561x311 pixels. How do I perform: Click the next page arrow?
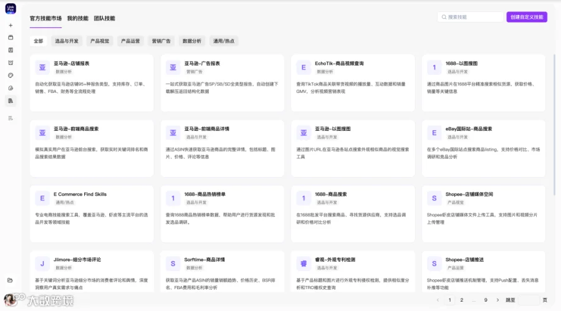coord(497,300)
